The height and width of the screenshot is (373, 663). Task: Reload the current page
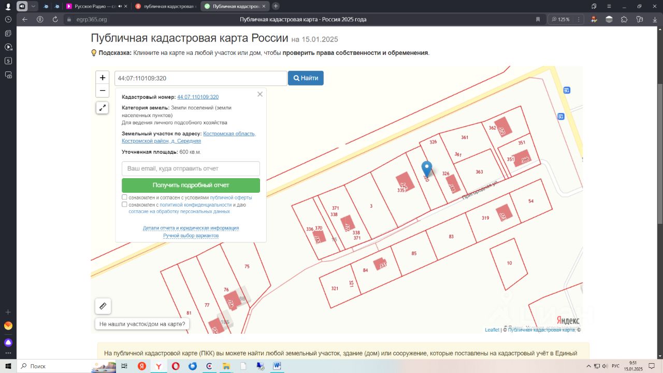click(x=55, y=19)
